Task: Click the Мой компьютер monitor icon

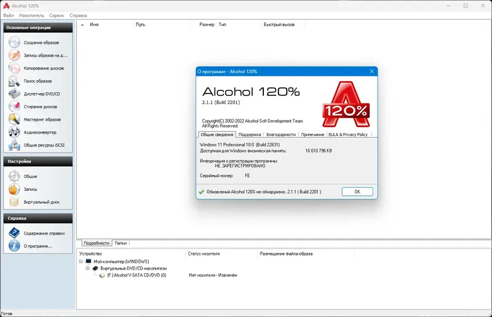Action: coord(89,262)
